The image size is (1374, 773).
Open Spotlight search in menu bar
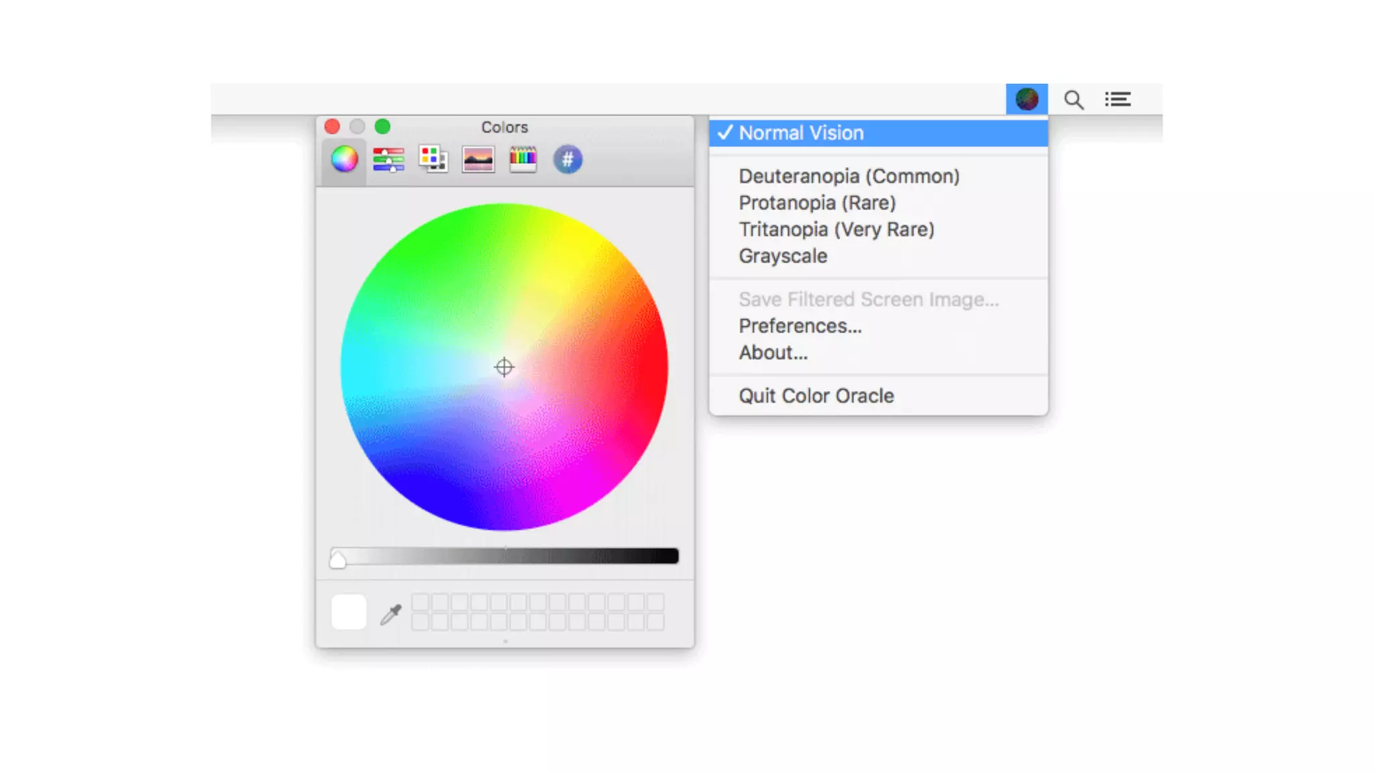click(x=1073, y=100)
